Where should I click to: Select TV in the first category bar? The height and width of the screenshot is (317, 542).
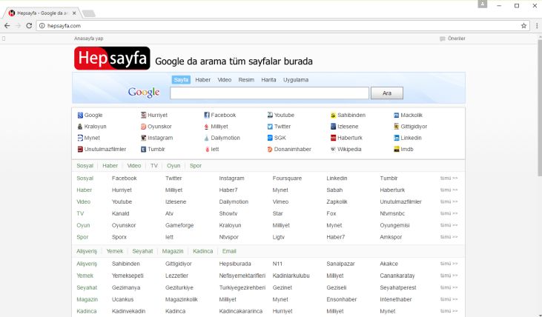click(153, 166)
